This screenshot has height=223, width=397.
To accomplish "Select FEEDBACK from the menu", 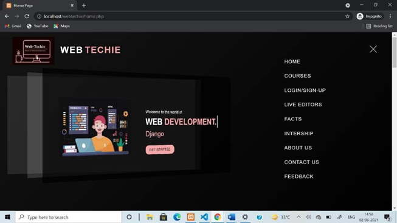I will coord(299,176).
